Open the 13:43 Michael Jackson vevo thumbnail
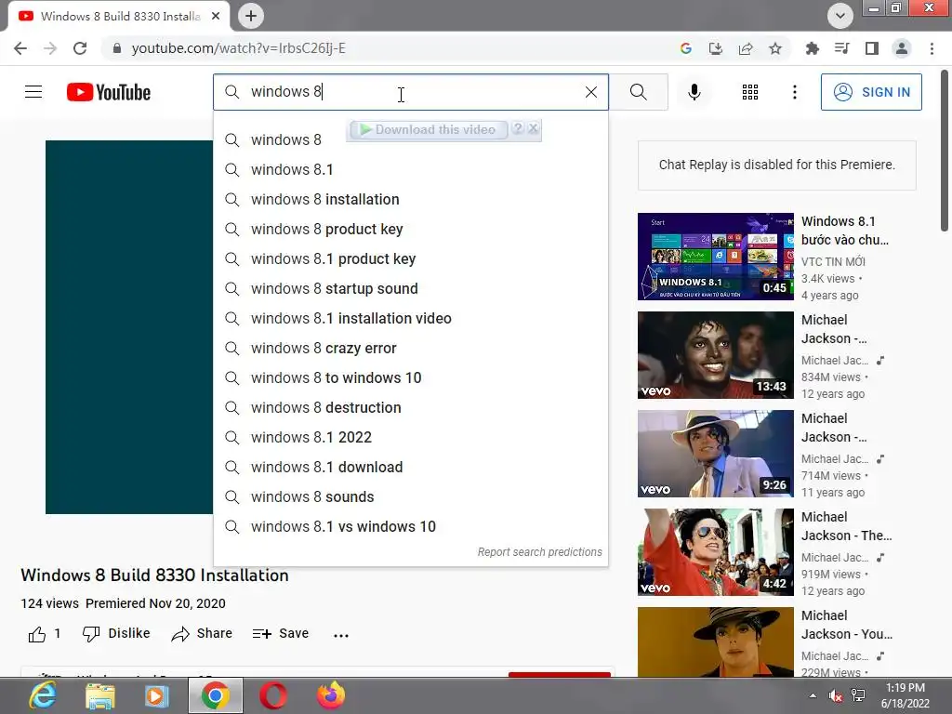This screenshot has width=952, height=714. (x=715, y=355)
